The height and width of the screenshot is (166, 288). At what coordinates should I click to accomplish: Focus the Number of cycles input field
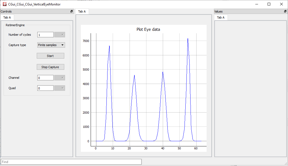(45, 35)
